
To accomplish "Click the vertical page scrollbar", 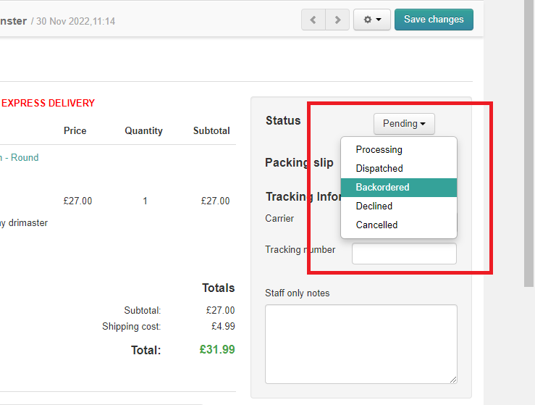I will [529, 145].
